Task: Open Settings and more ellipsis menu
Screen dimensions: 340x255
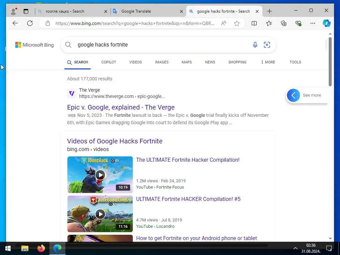Action: 313,23
